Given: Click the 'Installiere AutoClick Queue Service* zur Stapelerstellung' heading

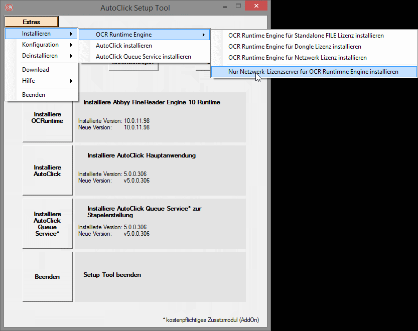Looking at the screenshot, I should pos(145,212).
